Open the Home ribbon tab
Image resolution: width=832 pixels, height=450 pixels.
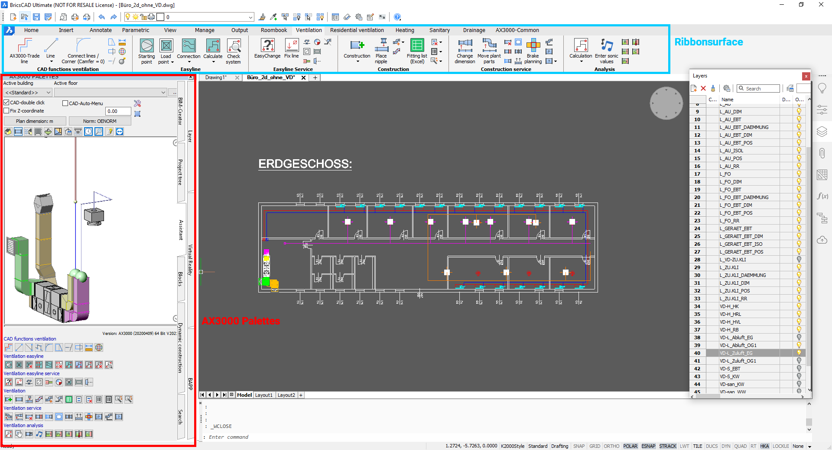tap(31, 30)
